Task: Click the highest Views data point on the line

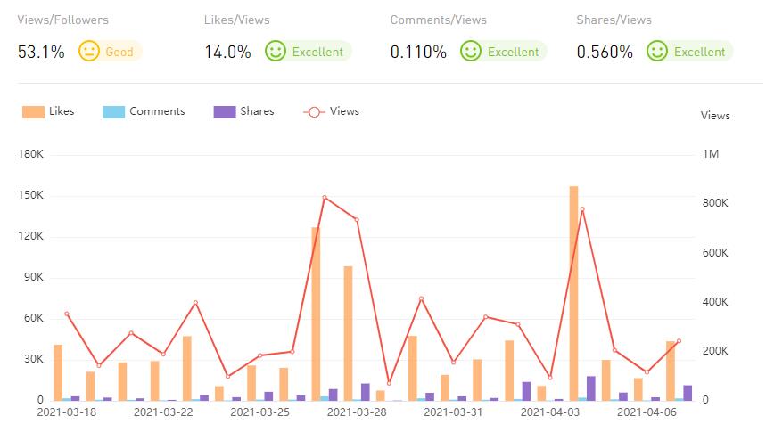Action: (325, 198)
